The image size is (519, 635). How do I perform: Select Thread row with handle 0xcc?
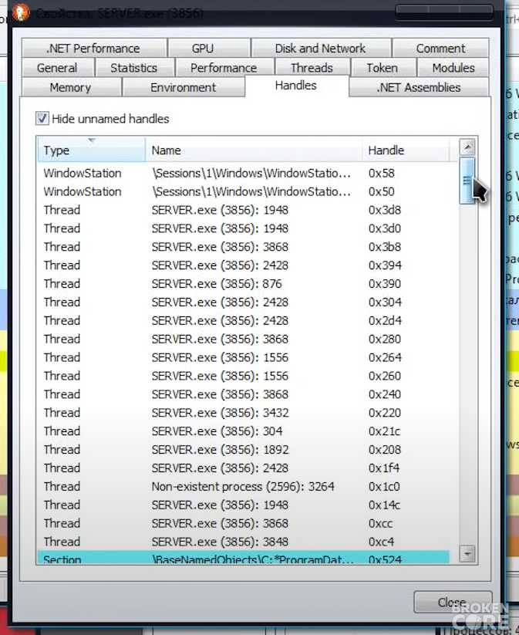(x=244, y=523)
